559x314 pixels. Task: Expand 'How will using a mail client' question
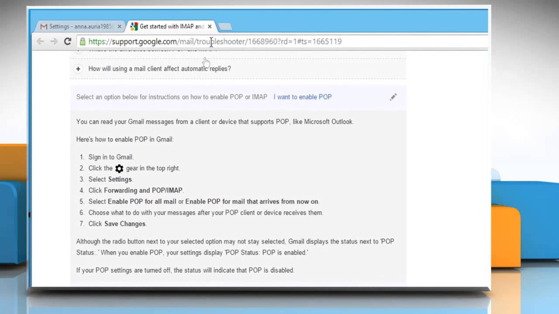[78, 69]
